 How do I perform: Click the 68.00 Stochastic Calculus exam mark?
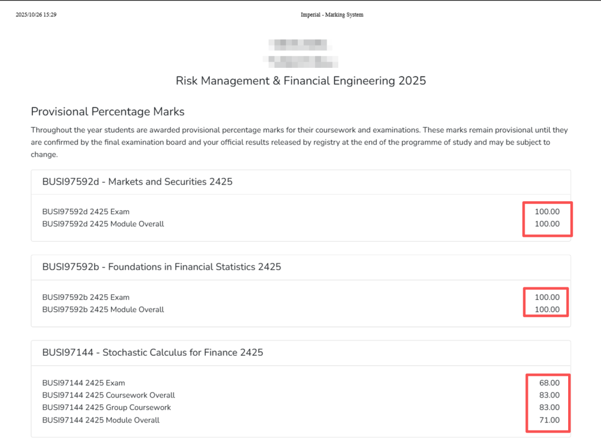[x=549, y=383]
